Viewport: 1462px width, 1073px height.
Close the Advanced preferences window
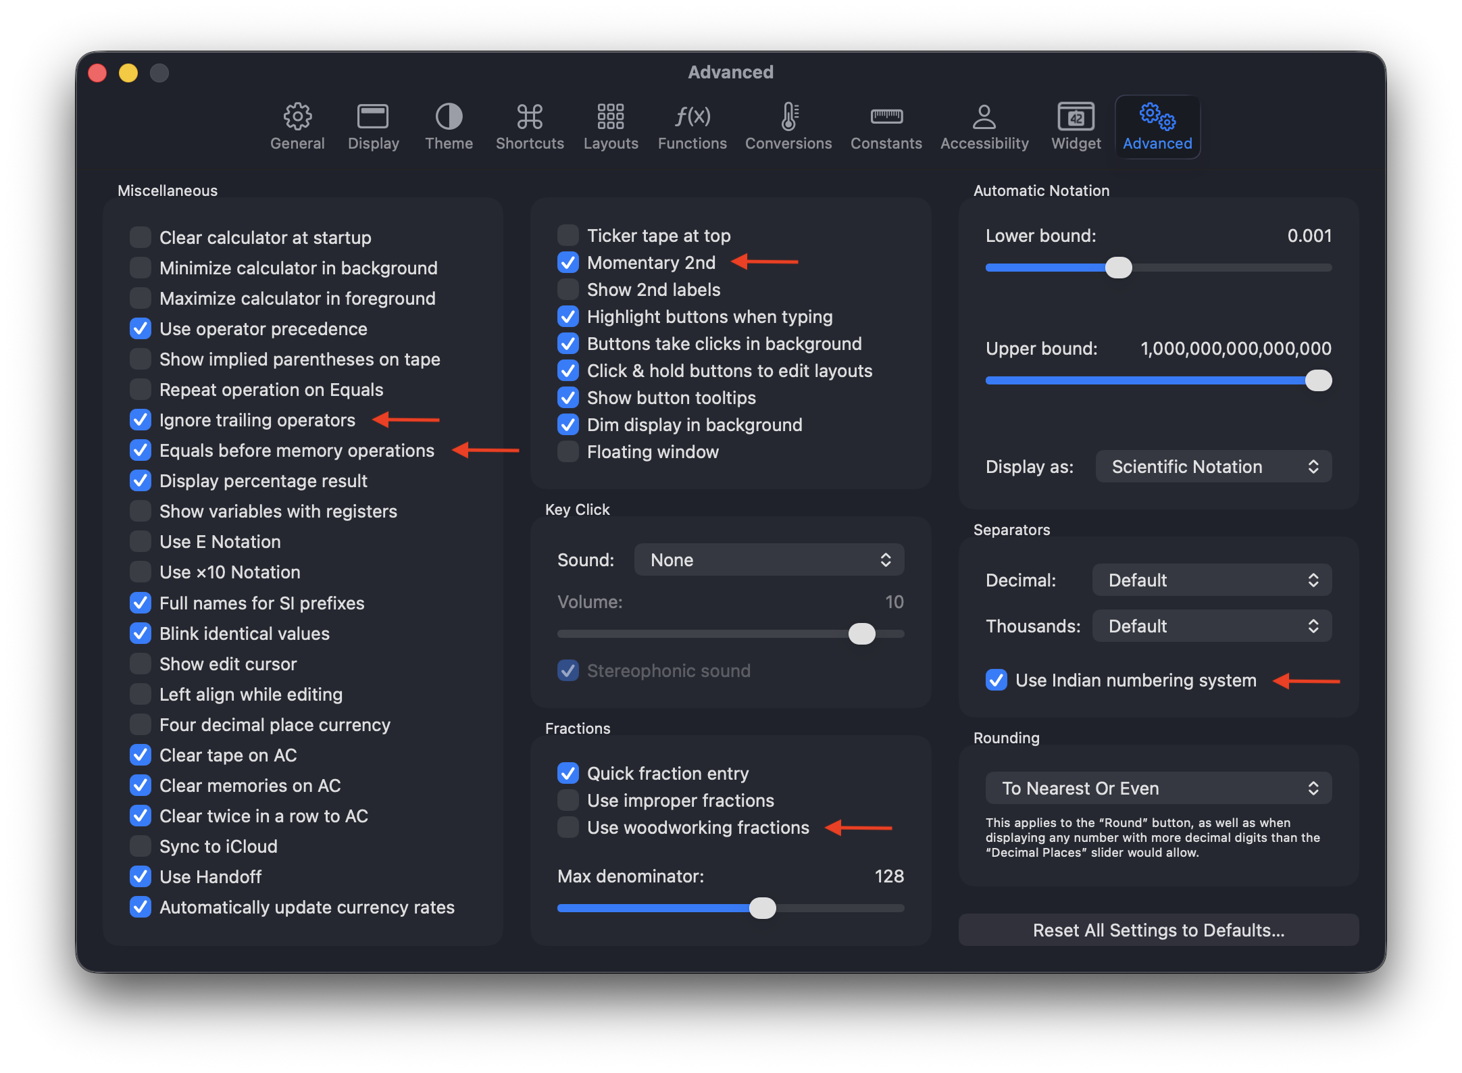pyautogui.click(x=98, y=72)
